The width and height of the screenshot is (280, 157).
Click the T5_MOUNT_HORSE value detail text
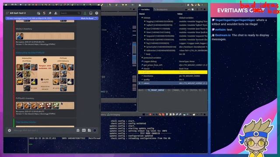pos(156,90)
